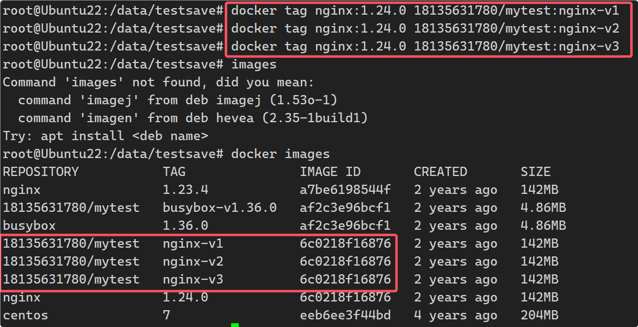Click the tag 1.36.0
The image size is (638, 327).
185,225
